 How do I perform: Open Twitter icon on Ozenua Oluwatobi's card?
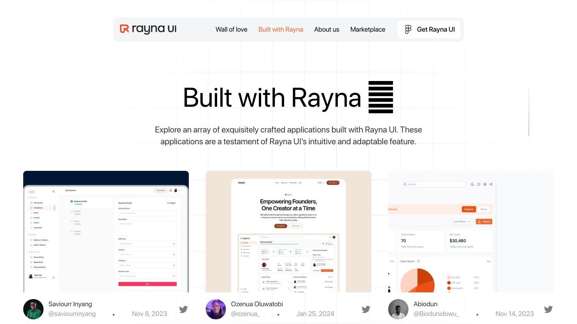[x=366, y=309]
